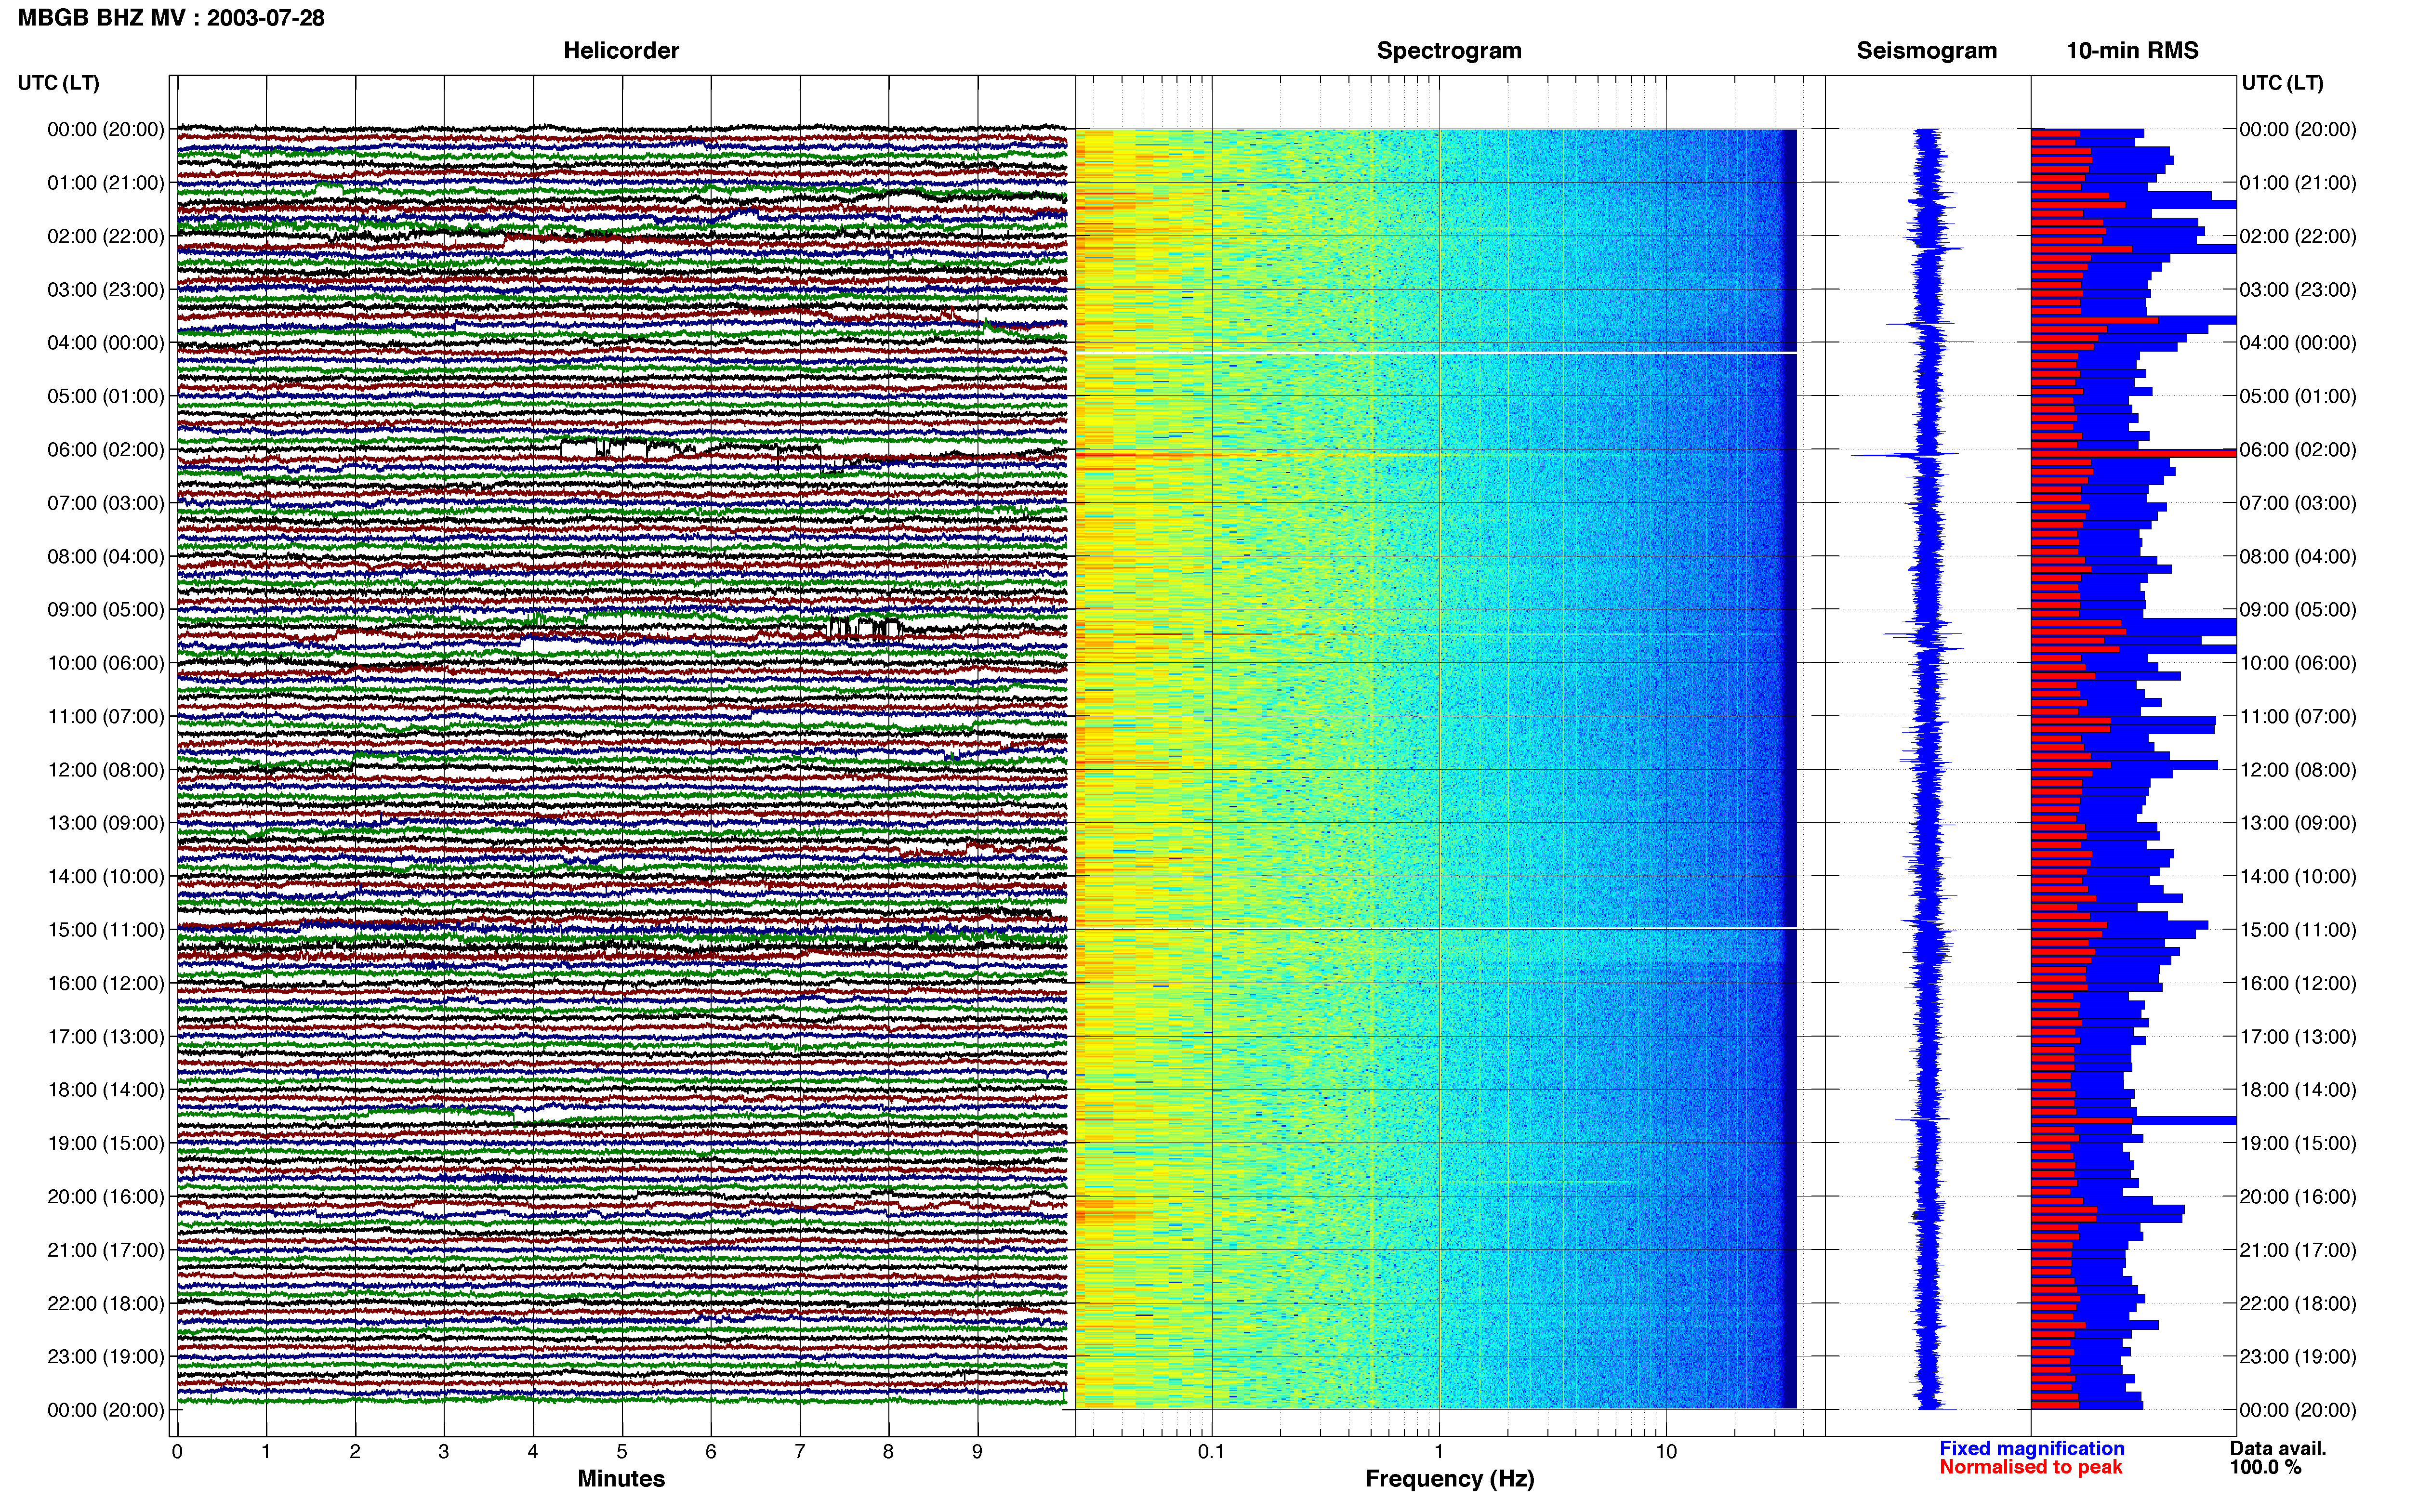
Task: Click the 'Fixed magnification' legend entry
Action: (2032, 1448)
